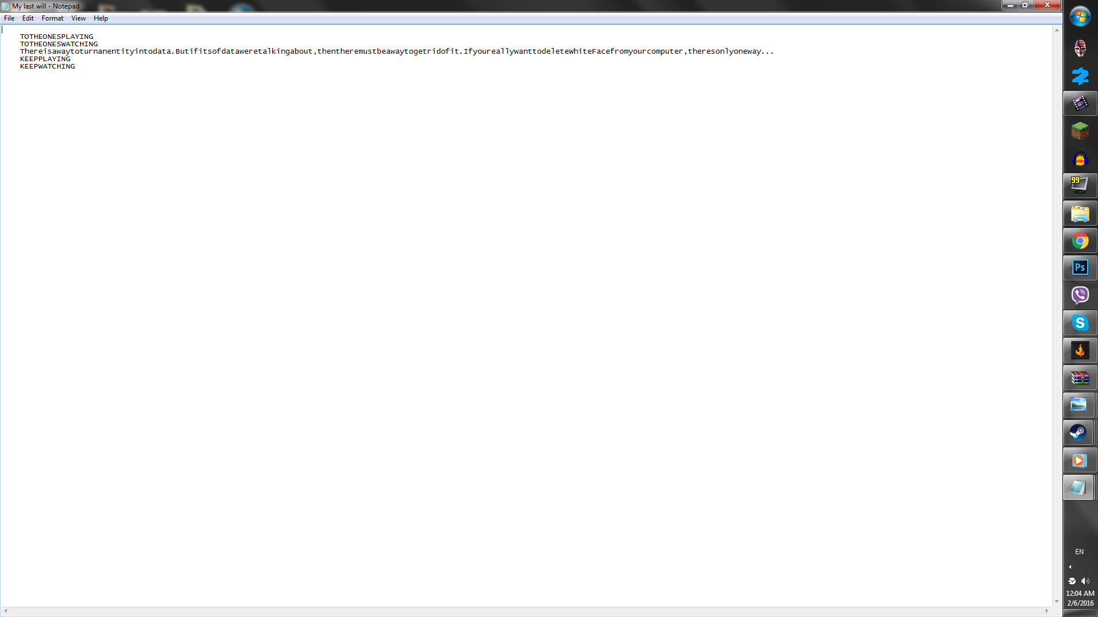Image resolution: width=1098 pixels, height=617 pixels.
Task: Switch to Google Chrome in taskbar
Action: pos(1080,241)
